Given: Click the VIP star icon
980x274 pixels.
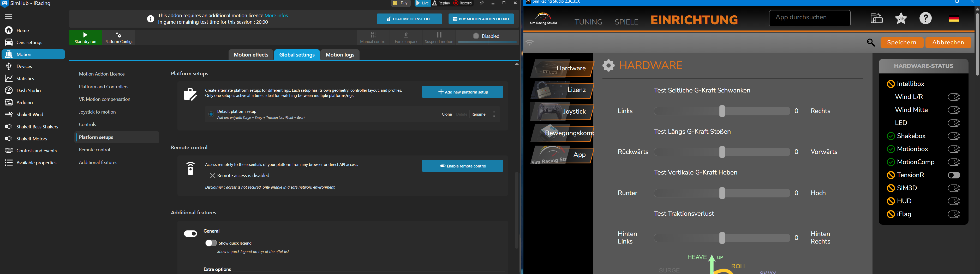Looking at the screenshot, I should [x=901, y=18].
